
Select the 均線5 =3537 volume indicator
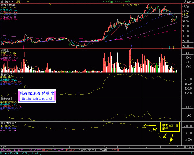(8, 53)
